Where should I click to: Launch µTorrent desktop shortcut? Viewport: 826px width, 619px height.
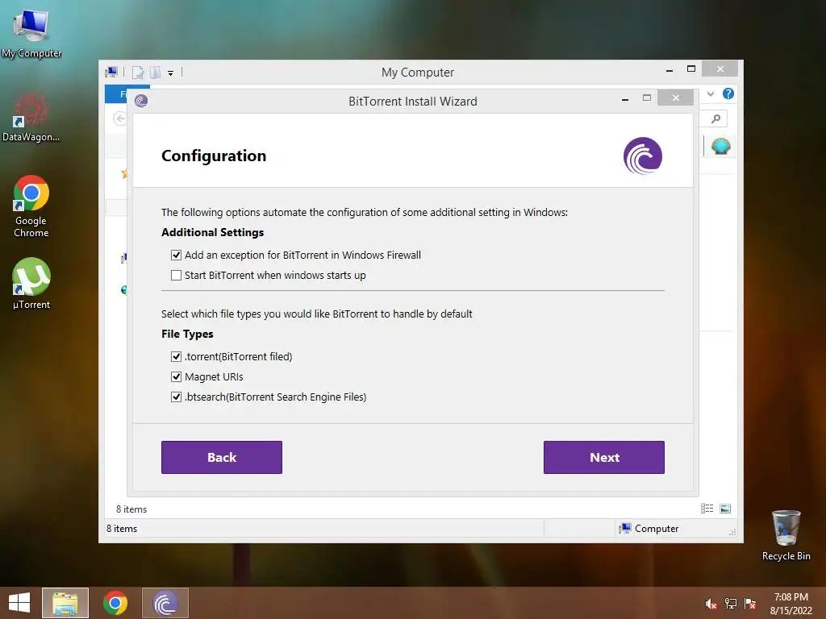(x=31, y=283)
